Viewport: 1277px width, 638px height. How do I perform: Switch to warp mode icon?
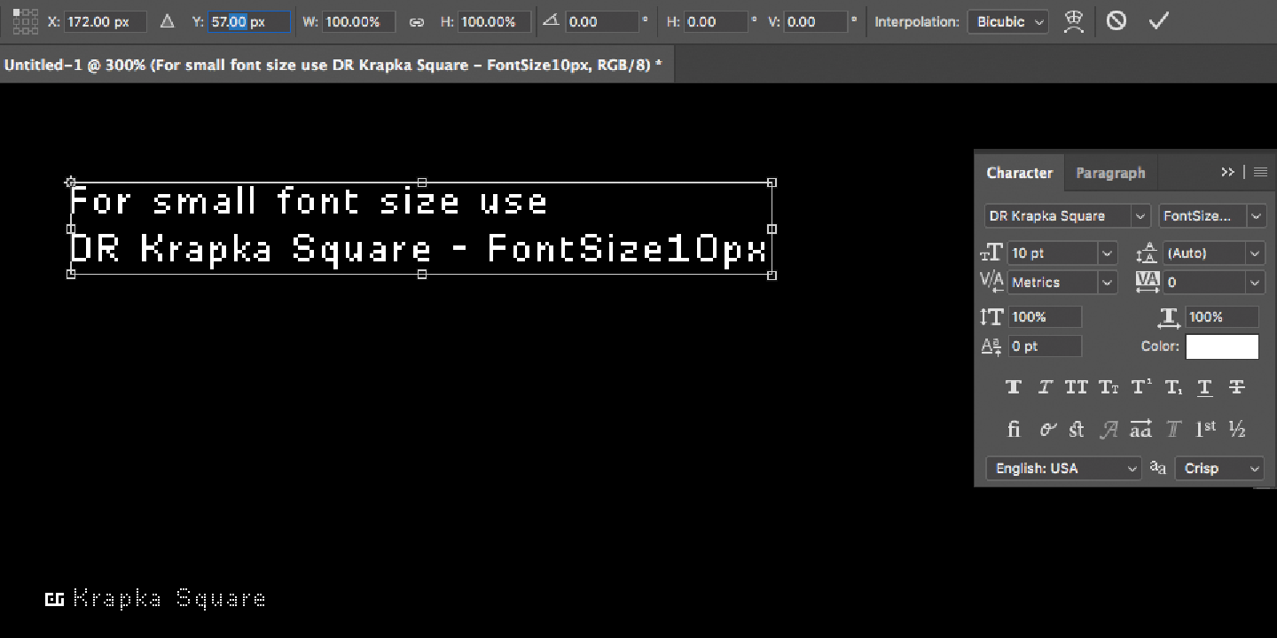point(1074,21)
